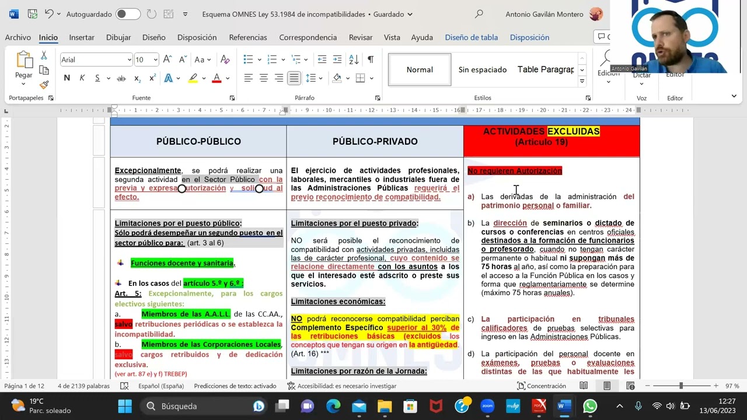The width and height of the screenshot is (747, 420).
Task: Open WhatsApp from the taskbar
Action: [590, 406]
